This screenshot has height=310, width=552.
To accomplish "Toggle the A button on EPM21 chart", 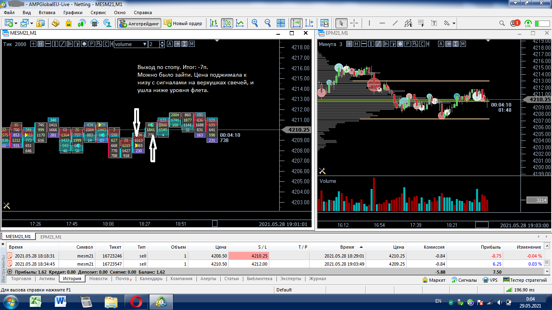I will coord(441,44).
